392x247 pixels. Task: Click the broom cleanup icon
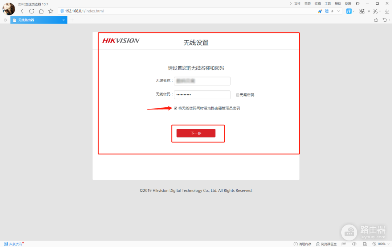(x=376, y=20)
